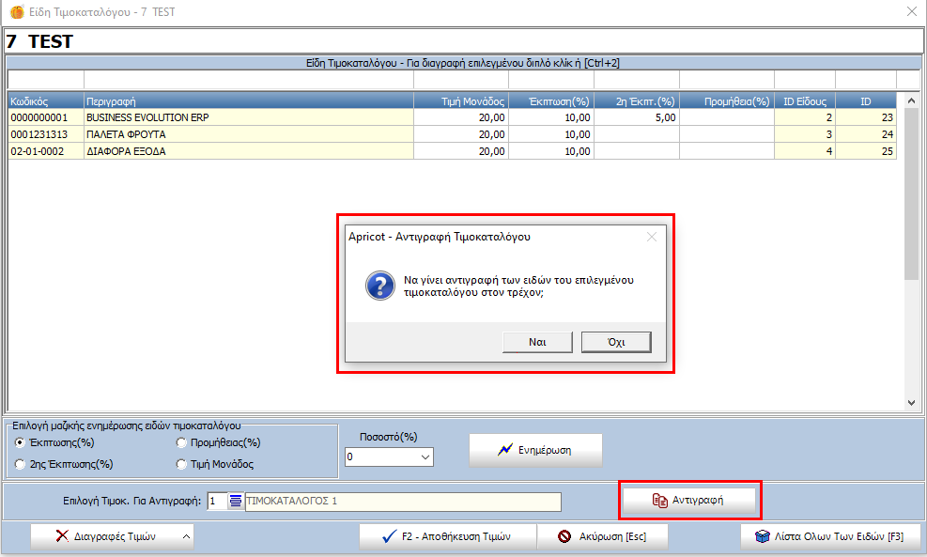The height and width of the screenshot is (557, 927).
Task: Click ID cell 24 in ΠΑΛΕΤΑ ΦΡΟΥΤΑ row
Action: (866, 134)
